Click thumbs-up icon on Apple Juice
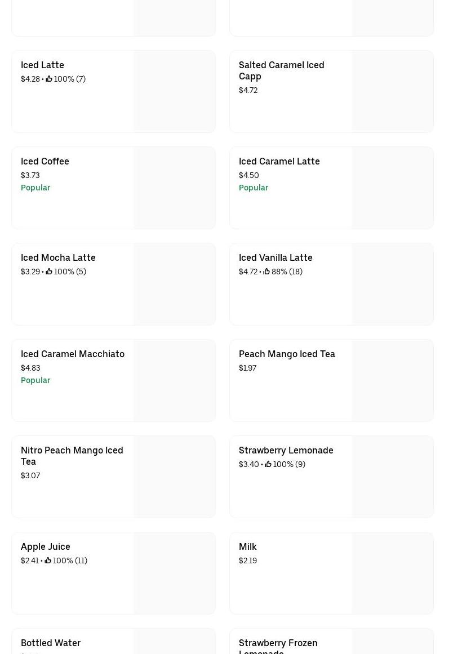The height and width of the screenshot is (654, 453). (x=48, y=561)
